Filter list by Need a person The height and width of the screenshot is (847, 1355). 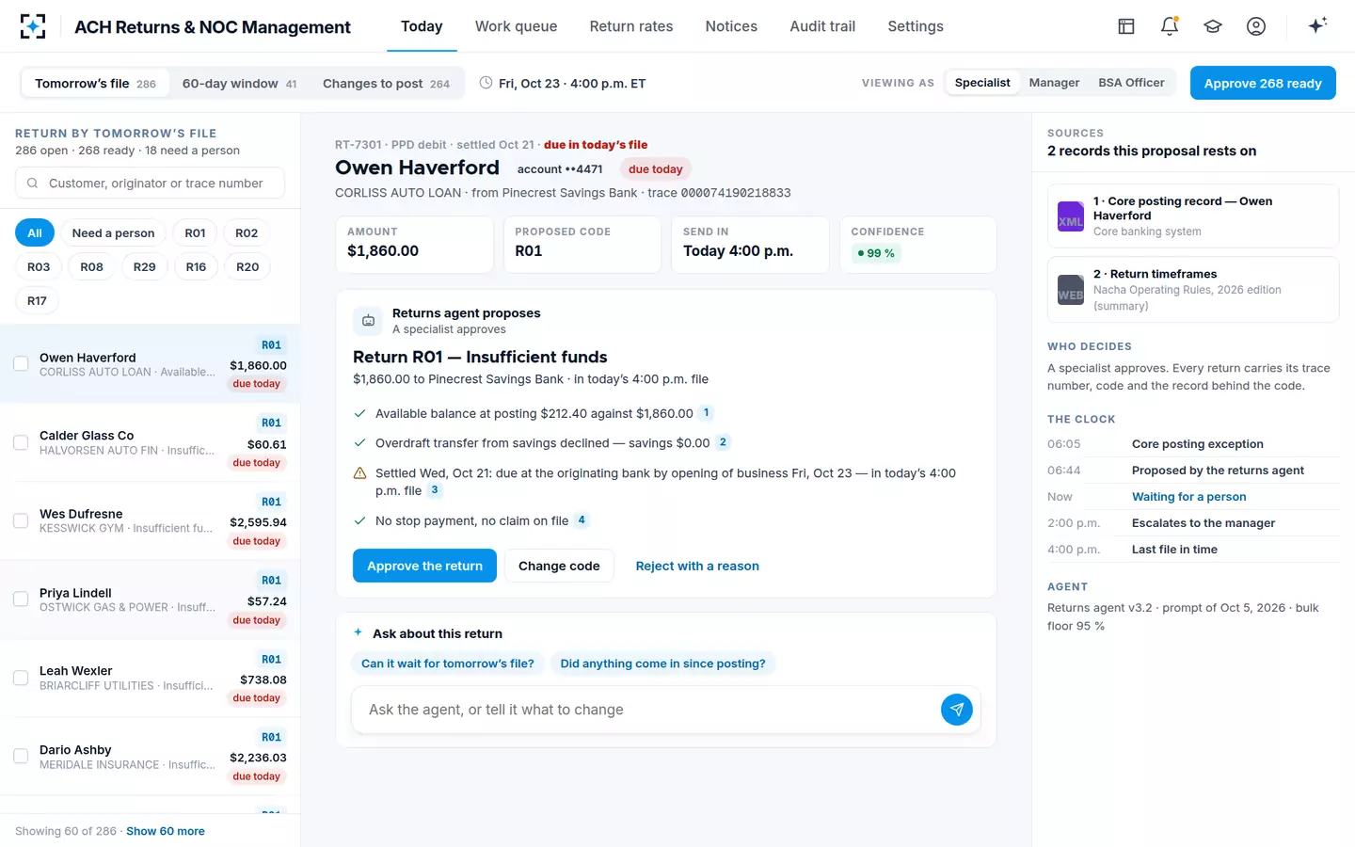pyautogui.click(x=113, y=233)
